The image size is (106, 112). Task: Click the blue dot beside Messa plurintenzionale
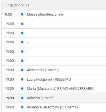22,14
